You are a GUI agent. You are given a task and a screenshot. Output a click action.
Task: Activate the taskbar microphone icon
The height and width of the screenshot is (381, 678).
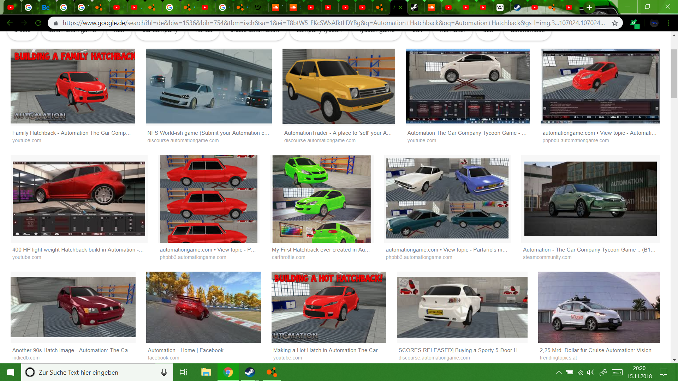pyautogui.click(x=164, y=372)
